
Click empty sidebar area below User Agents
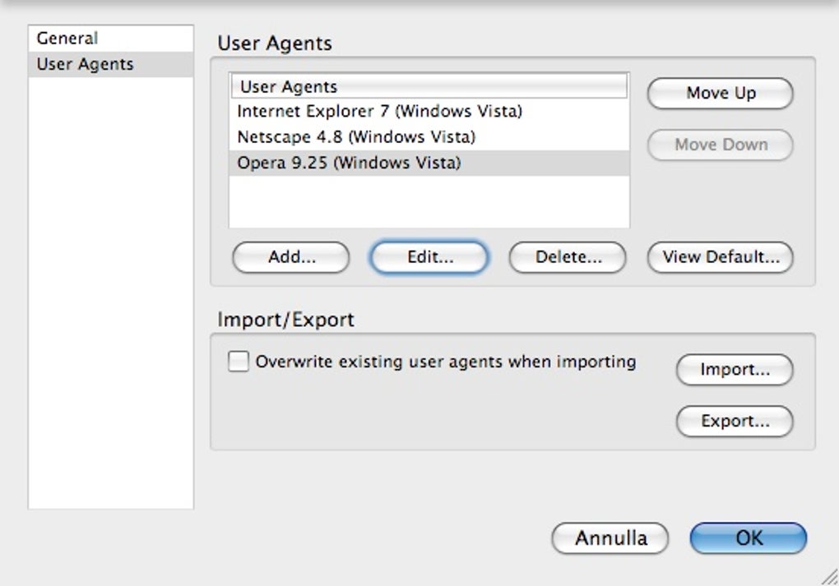(x=110, y=288)
